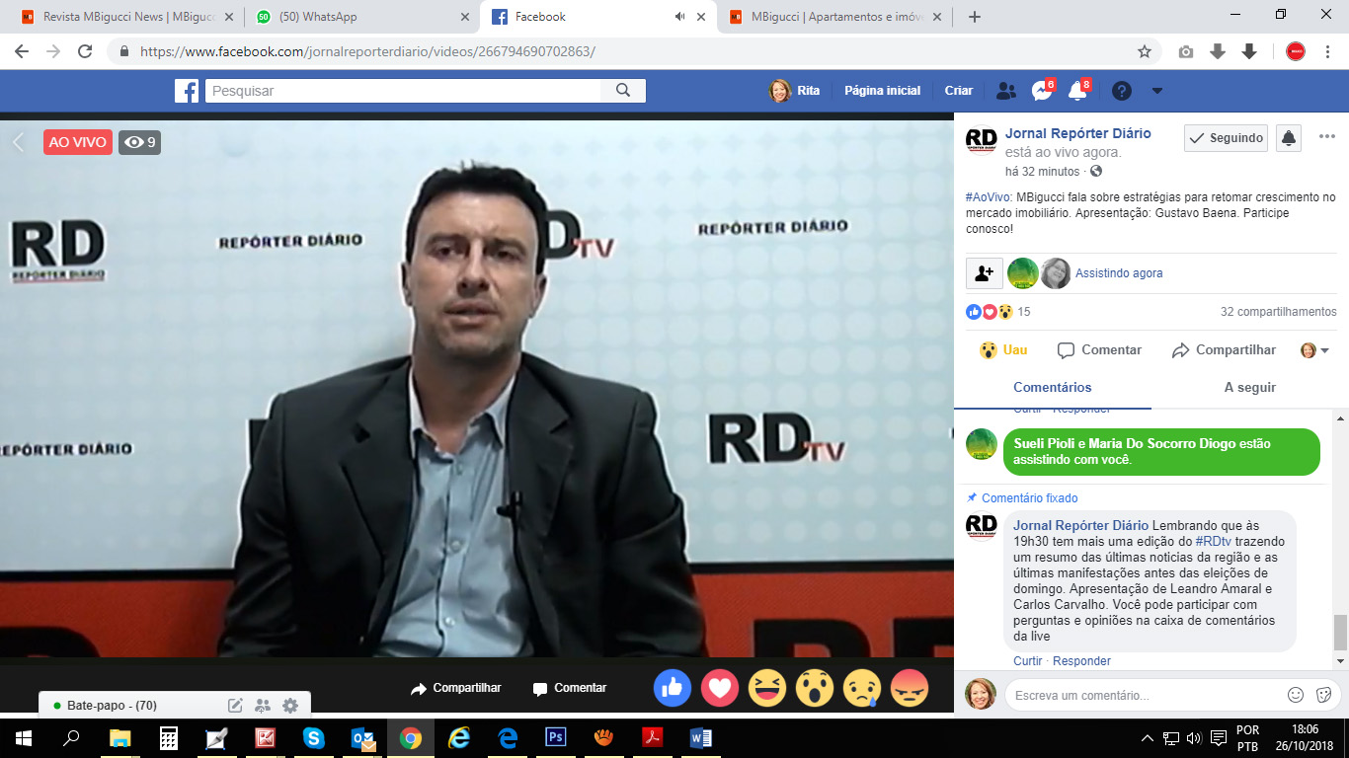React with the Angry emoji
The height and width of the screenshot is (758, 1349).
point(910,688)
